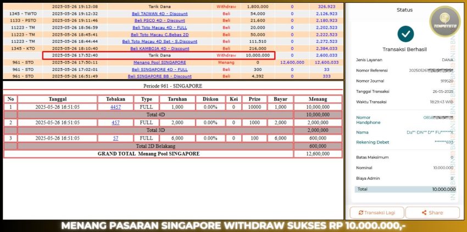Open the Beli PSCO 4D - Discount link
467x232 pixels.
160,20
